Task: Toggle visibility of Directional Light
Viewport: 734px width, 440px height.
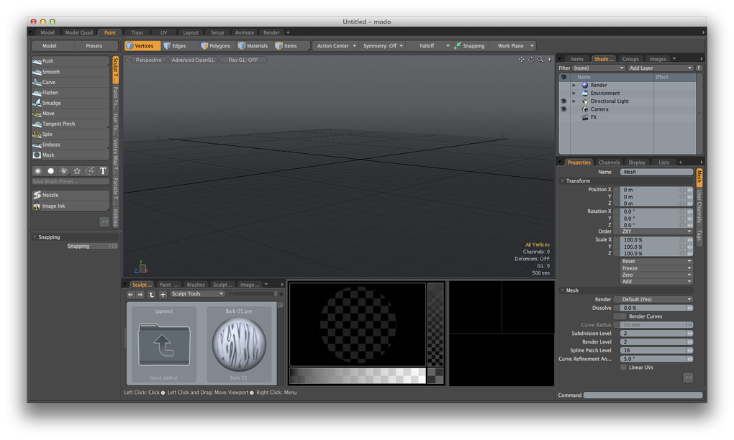Action: [x=563, y=101]
